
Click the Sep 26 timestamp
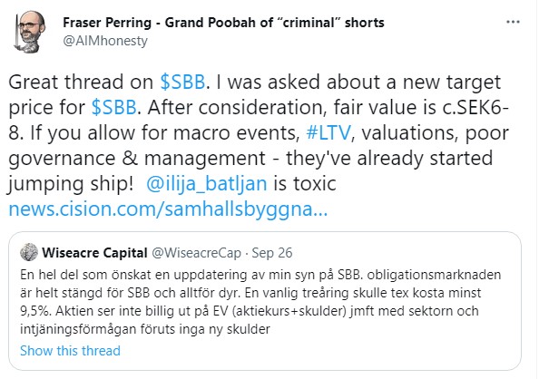click(272, 253)
